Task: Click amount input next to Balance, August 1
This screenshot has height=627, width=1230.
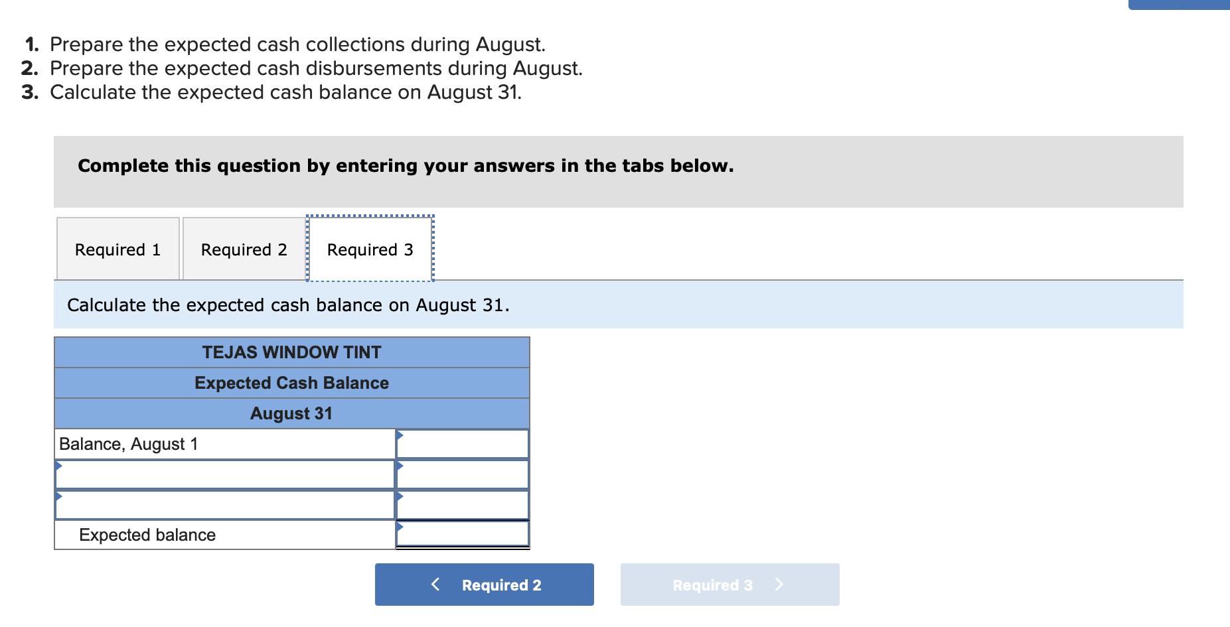Action: point(461,443)
